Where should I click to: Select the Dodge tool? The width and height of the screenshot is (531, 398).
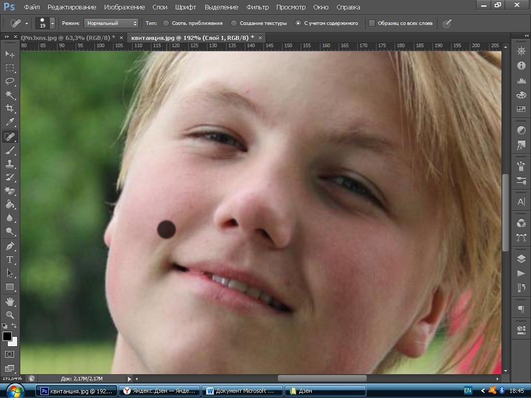coord(9,231)
